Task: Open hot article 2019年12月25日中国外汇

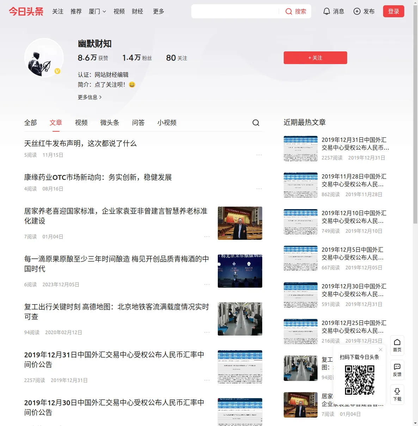Action: tap(354, 327)
